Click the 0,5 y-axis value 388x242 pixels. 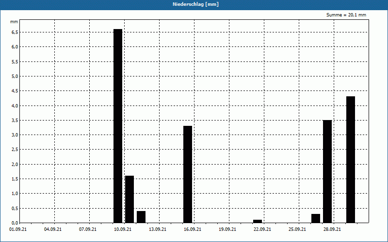pyautogui.click(x=15, y=209)
